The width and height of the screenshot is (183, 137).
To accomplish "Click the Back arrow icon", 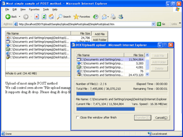I will click(8, 17).
